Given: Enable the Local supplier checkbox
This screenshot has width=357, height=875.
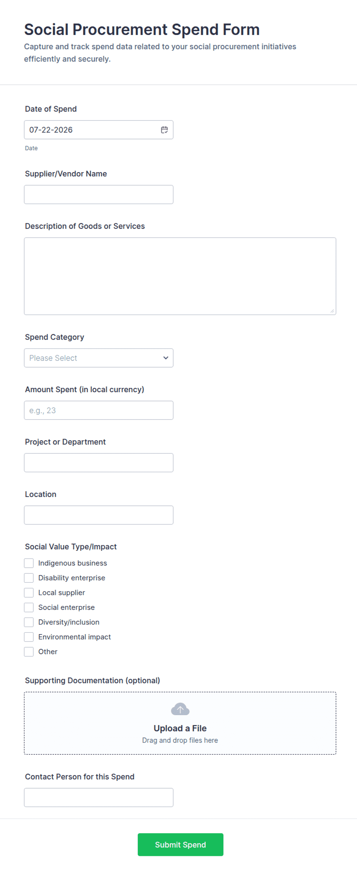Looking at the screenshot, I should pyautogui.click(x=29, y=593).
